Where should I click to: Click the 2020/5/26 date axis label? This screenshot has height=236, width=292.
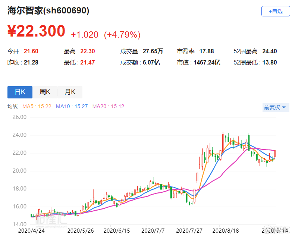coord(81,231)
